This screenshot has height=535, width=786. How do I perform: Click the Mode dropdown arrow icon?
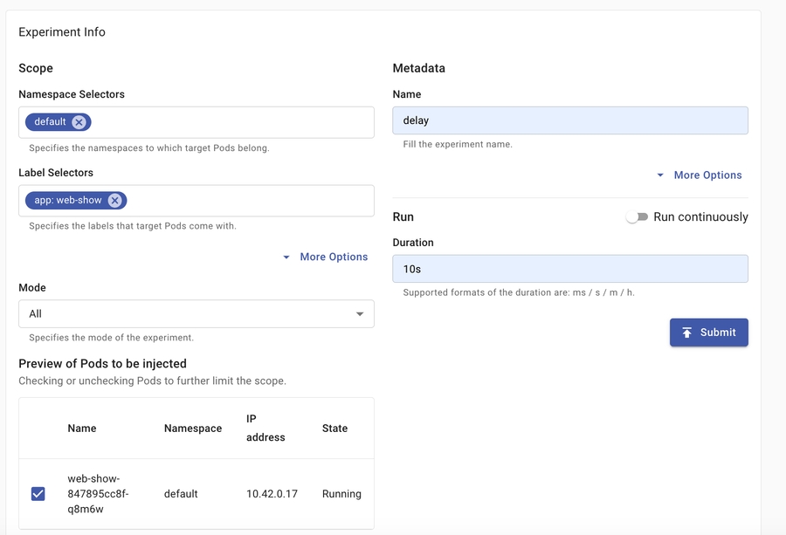click(x=360, y=314)
